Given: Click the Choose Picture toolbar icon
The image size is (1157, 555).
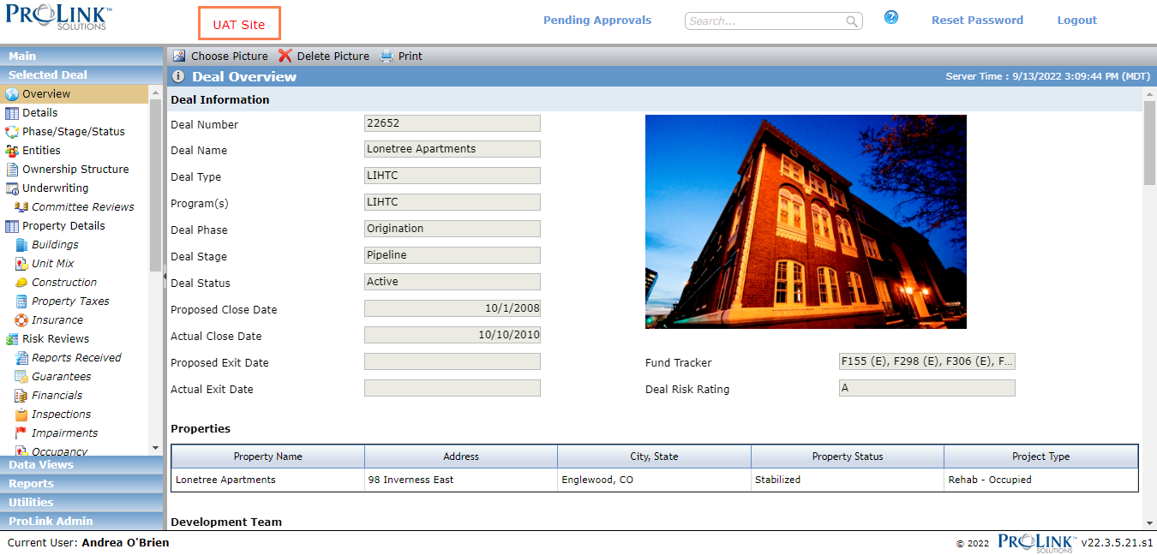Looking at the screenshot, I should pyautogui.click(x=179, y=56).
